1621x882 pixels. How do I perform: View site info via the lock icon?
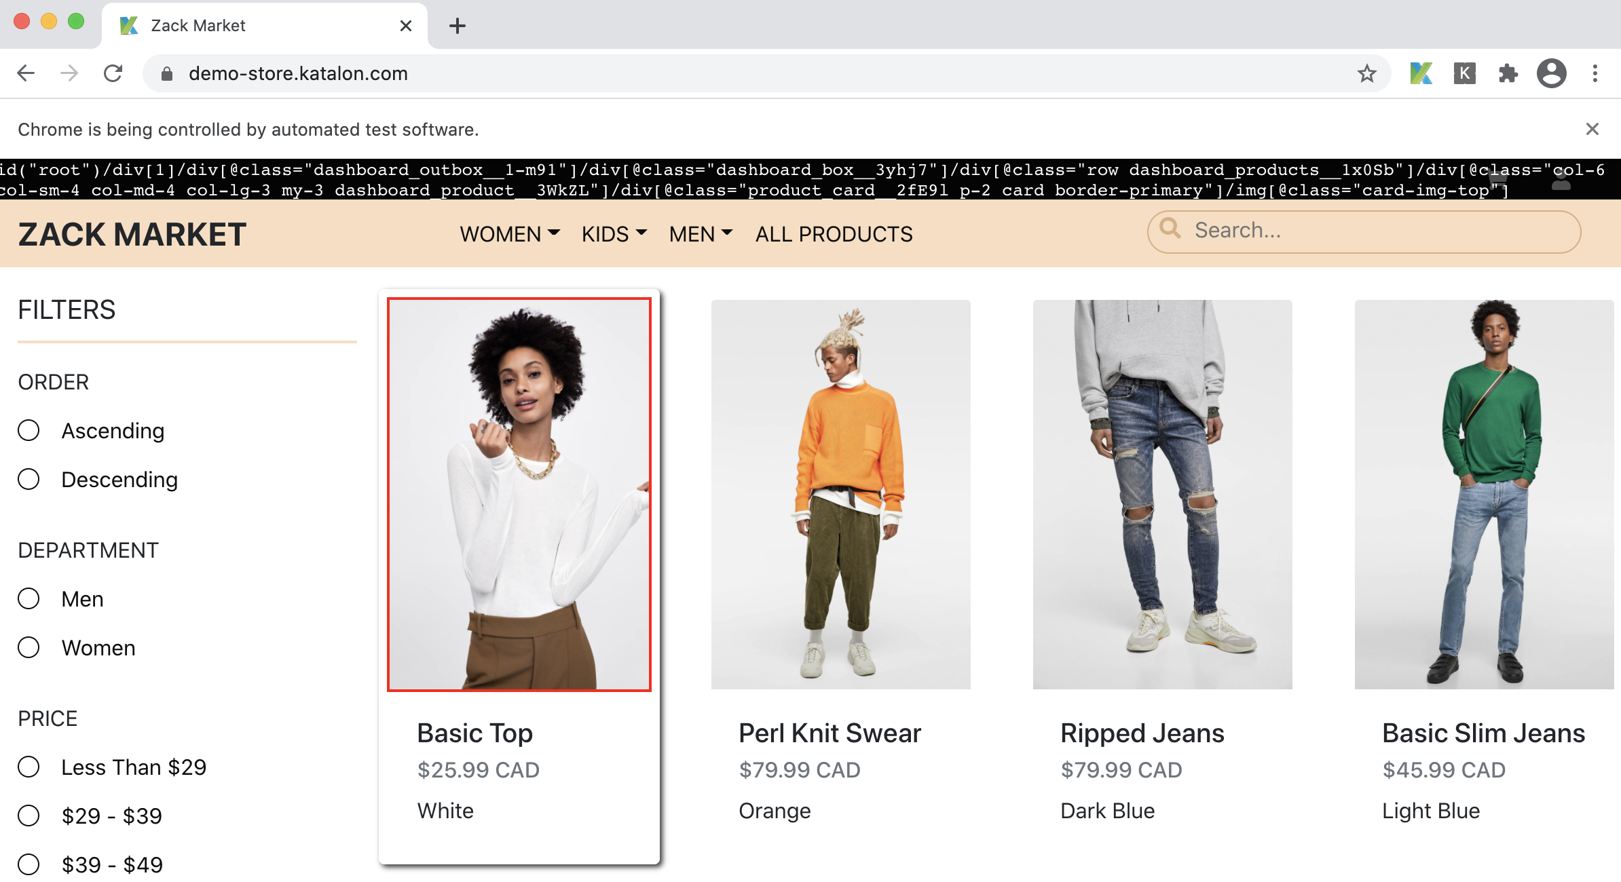(167, 74)
